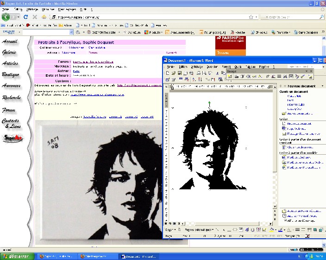Open Word Format menu
The image size is (326, 260).
pos(226,67)
